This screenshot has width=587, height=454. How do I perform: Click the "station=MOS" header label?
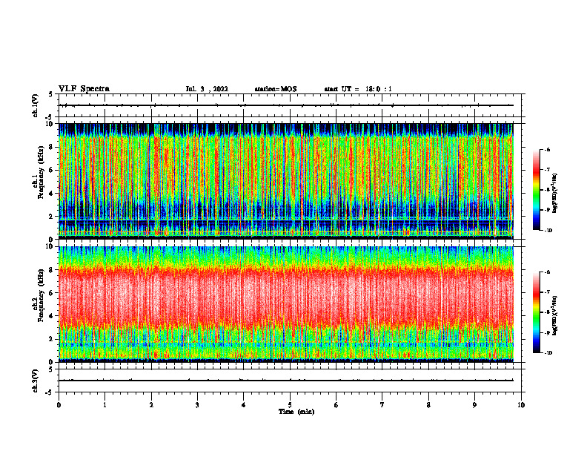click(276, 89)
